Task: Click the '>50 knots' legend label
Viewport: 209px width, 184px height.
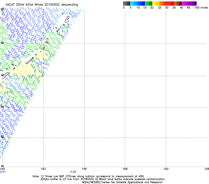Action: (x=201, y=8)
